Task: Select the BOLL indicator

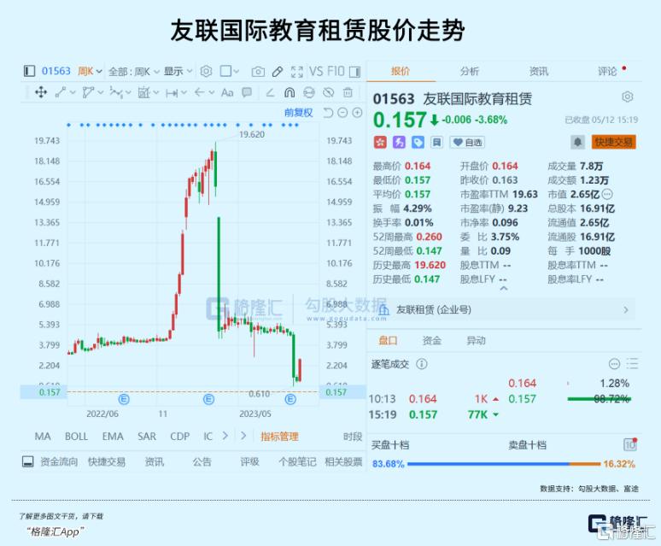Action: coord(76,437)
